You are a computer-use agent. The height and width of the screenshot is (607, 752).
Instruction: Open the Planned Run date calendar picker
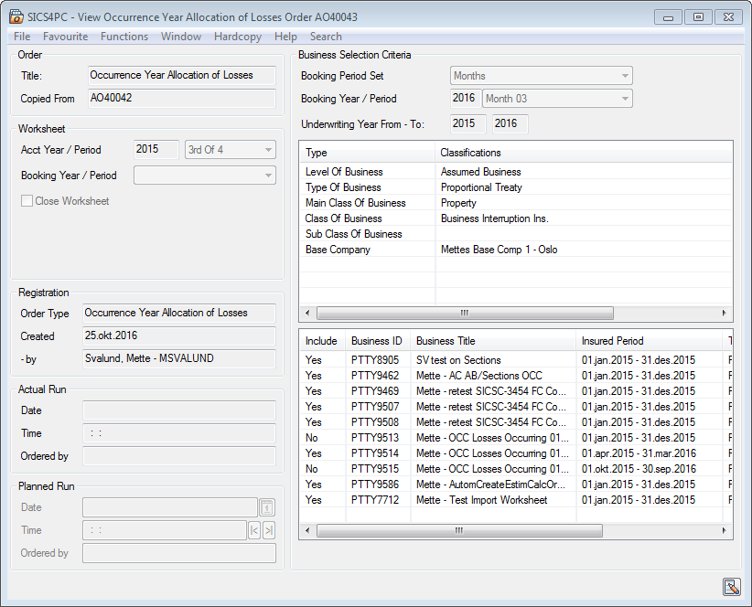point(267,507)
